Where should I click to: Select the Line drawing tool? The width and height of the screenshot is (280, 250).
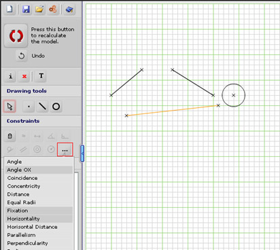[42, 106]
